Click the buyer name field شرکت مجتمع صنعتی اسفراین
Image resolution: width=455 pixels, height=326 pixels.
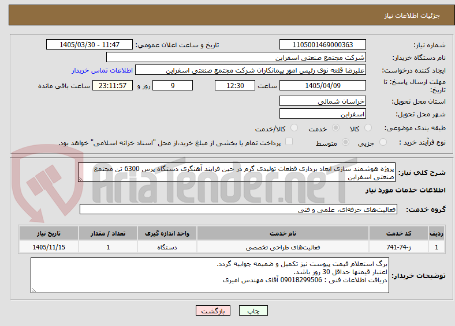pyautogui.click(x=236, y=58)
